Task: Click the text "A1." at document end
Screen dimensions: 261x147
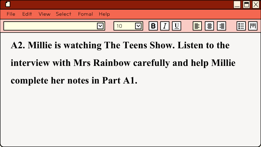Action: coord(130,80)
